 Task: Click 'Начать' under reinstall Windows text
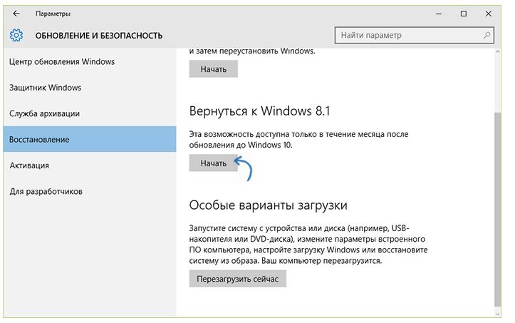tap(213, 69)
